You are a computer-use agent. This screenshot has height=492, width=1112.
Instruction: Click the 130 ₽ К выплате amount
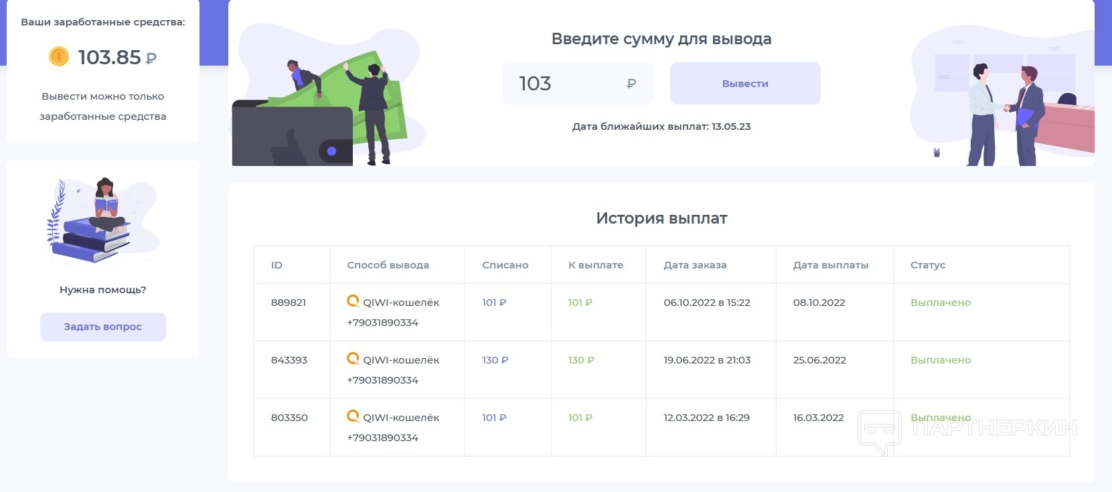point(581,360)
